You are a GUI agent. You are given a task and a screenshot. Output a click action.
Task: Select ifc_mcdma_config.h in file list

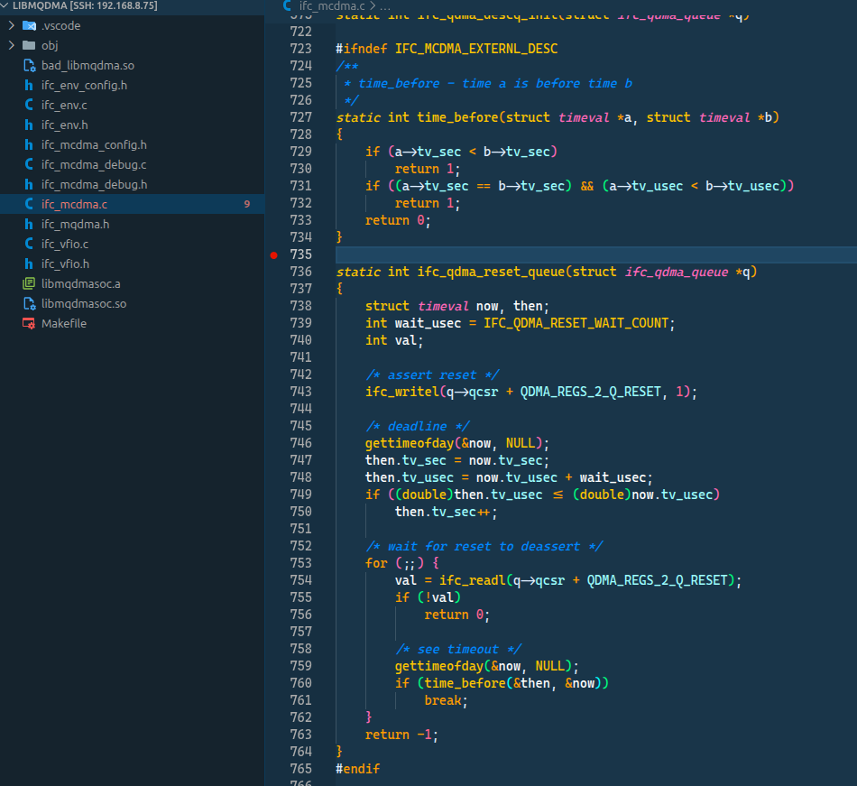(94, 145)
